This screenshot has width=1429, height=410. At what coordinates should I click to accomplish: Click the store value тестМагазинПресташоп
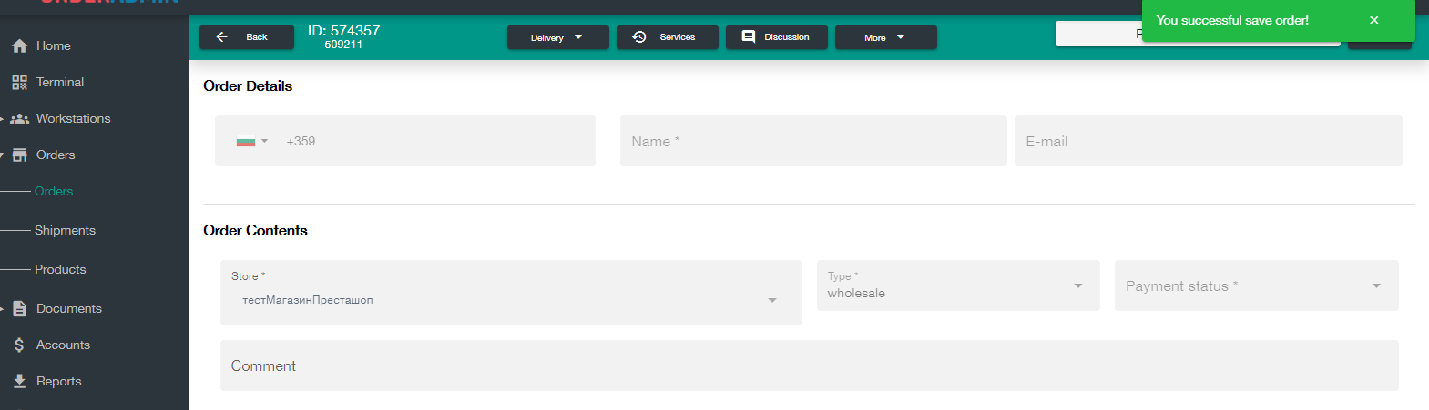(308, 300)
